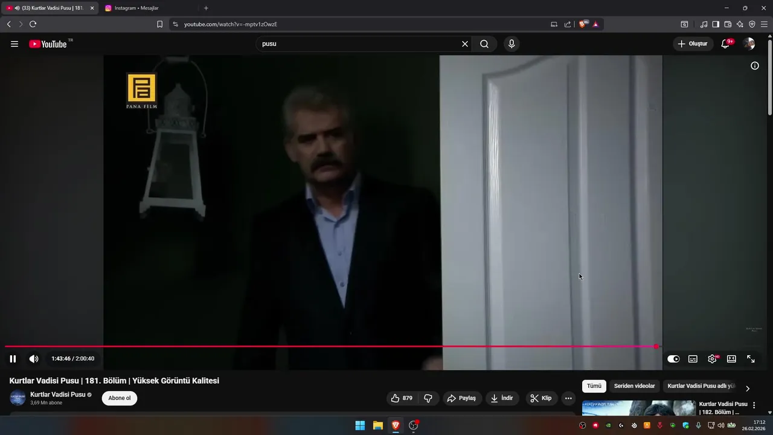The image size is (773, 435).
Task: Open the browser media playlist music icon
Action: point(704,24)
